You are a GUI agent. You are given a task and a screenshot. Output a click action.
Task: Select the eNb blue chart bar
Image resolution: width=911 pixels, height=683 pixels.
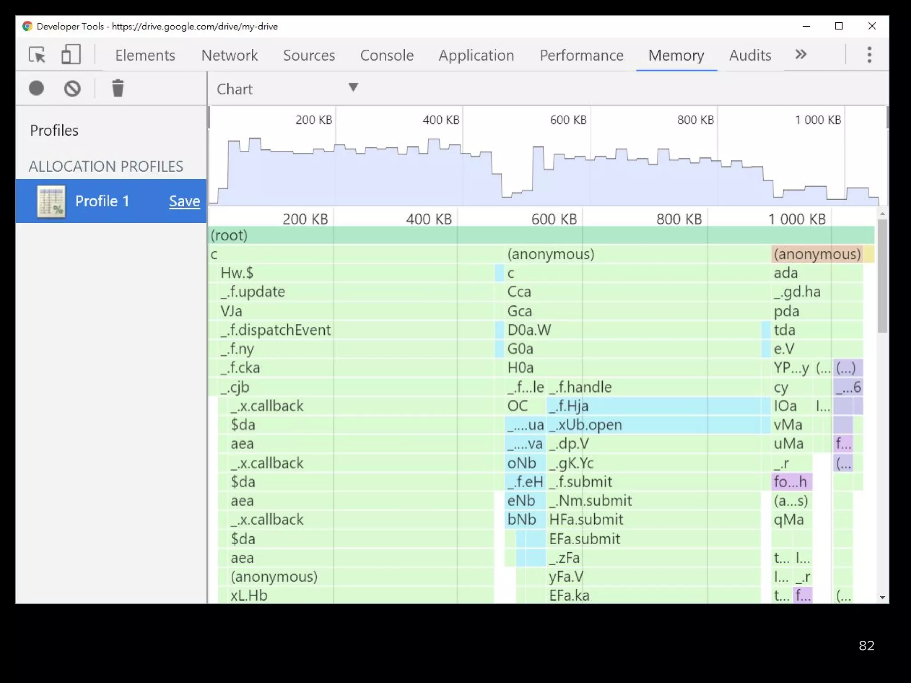(525, 501)
